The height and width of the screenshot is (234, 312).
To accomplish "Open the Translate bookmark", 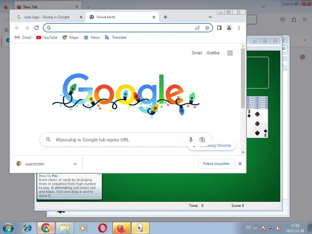I will pos(115,37).
